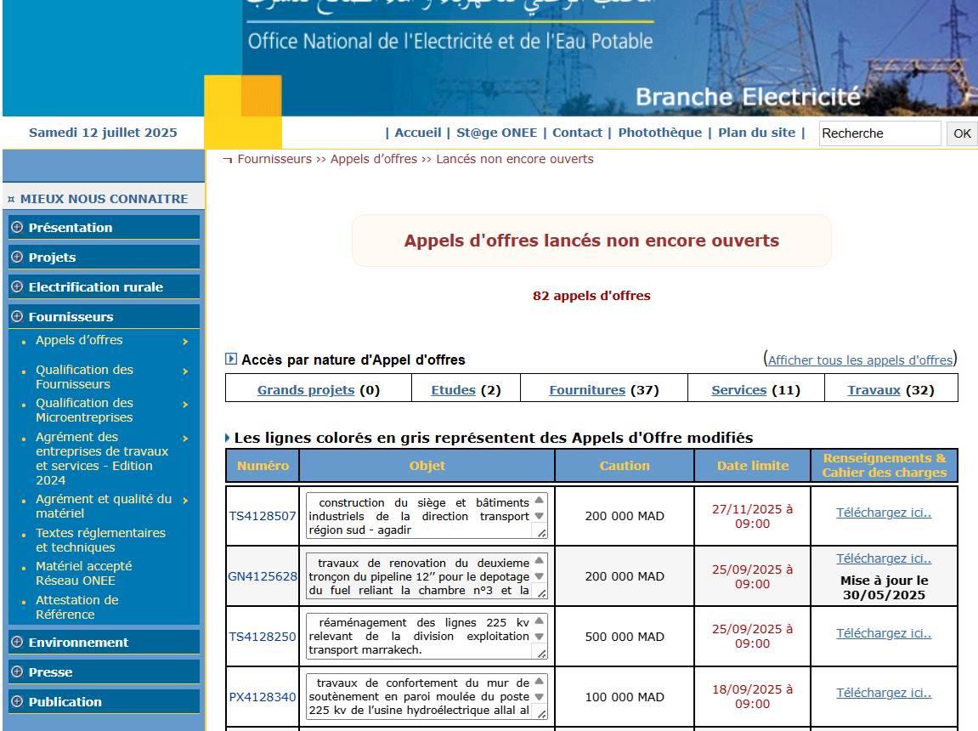978x731 pixels.
Task: Open Qualification des Fournisseurs sidebar link
Action: tap(84, 377)
